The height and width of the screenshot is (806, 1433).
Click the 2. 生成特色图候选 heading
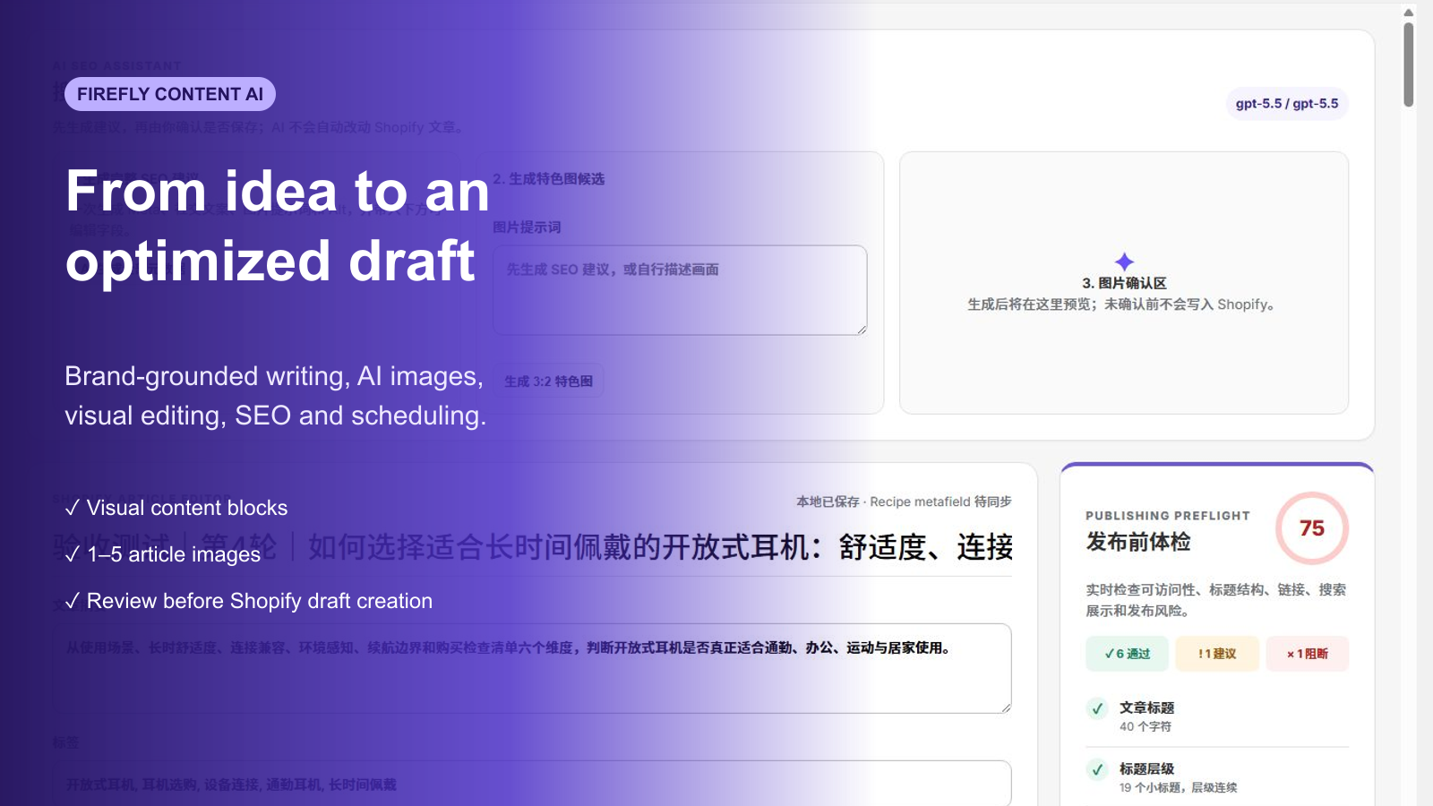pos(548,178)
